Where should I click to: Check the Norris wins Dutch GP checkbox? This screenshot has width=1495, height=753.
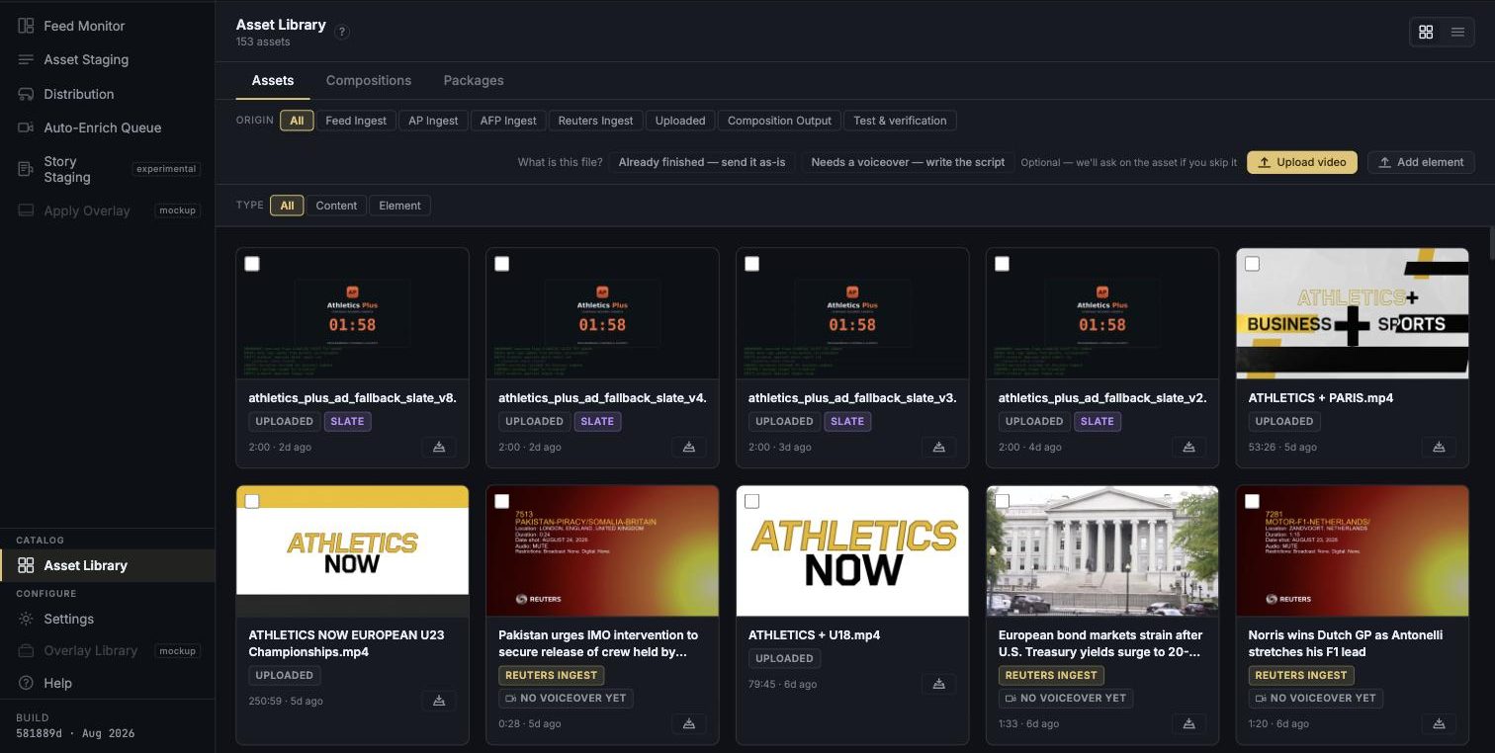tap(1253, 501)
